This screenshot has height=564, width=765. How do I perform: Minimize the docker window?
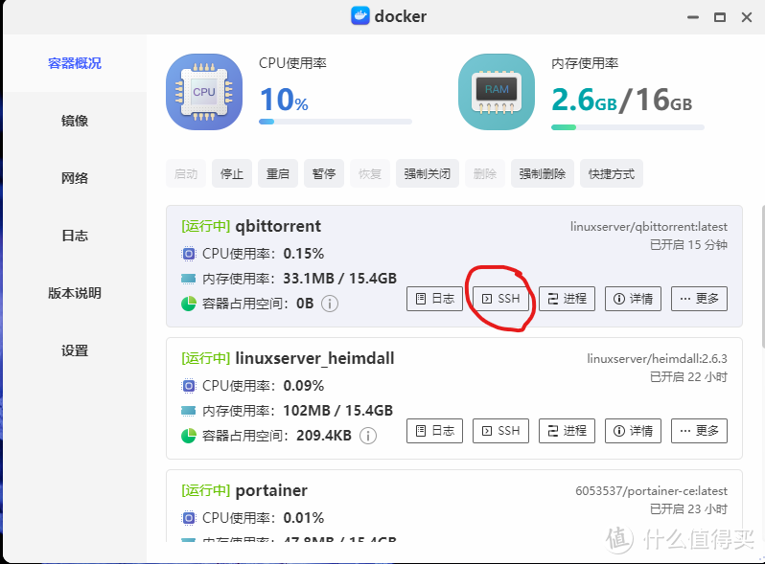(693, 17)
